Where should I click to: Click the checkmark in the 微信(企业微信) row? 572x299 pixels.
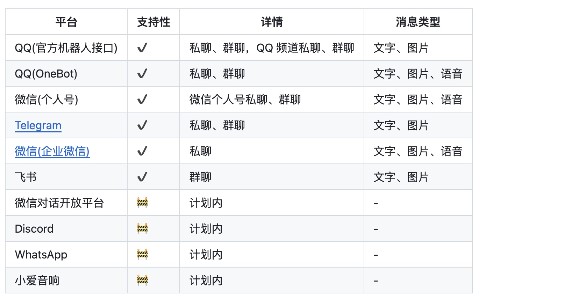coord(142,151)
